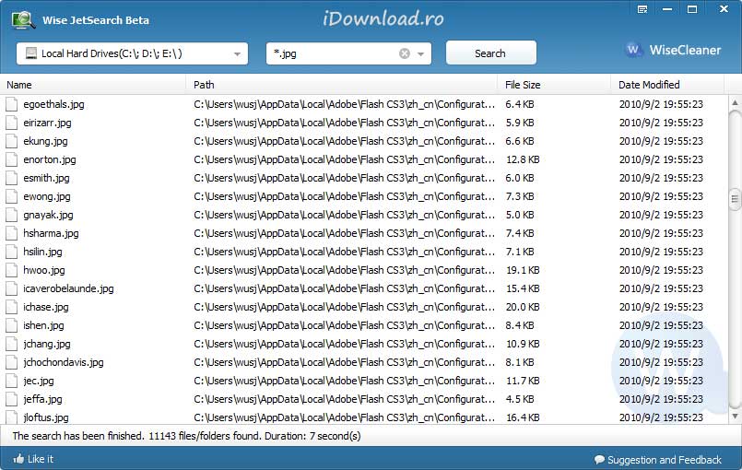
Task: Click the scrollbar up arrow
Action: (x=735, y=102)
